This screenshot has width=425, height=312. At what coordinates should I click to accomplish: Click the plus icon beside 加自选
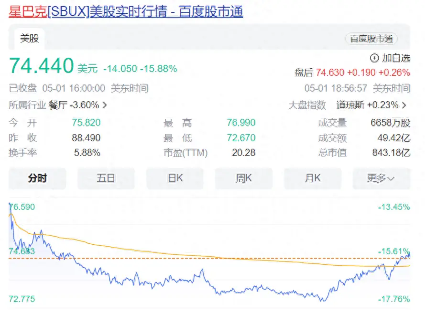(375, 58)
